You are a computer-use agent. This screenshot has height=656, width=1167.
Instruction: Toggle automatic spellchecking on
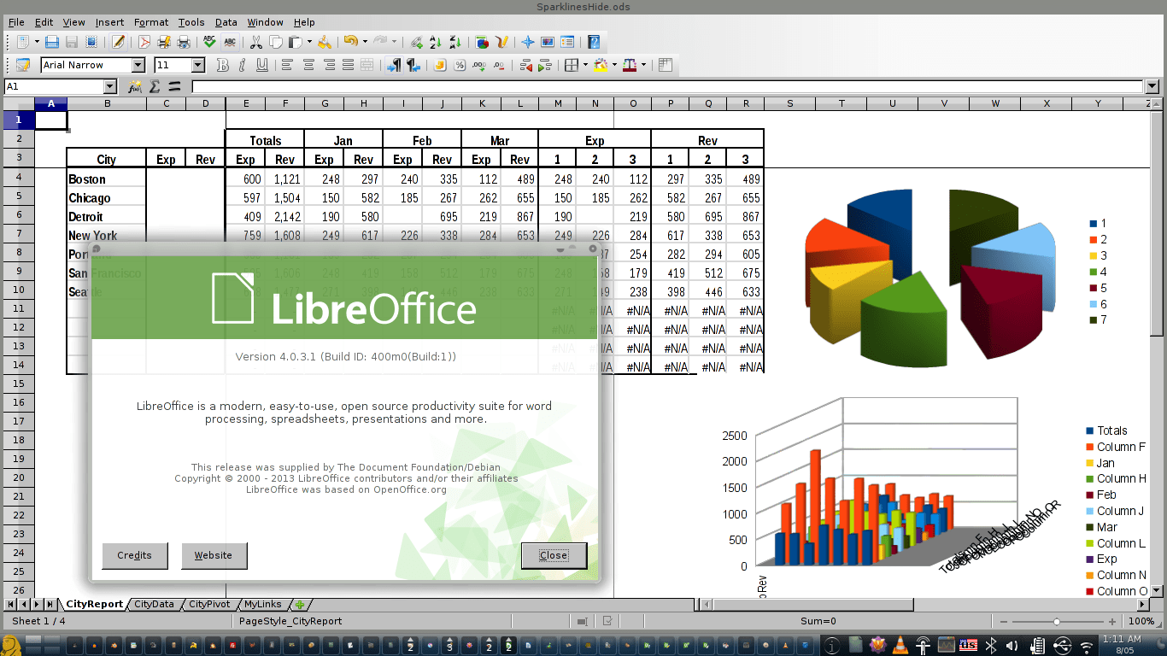pos(231,41)
